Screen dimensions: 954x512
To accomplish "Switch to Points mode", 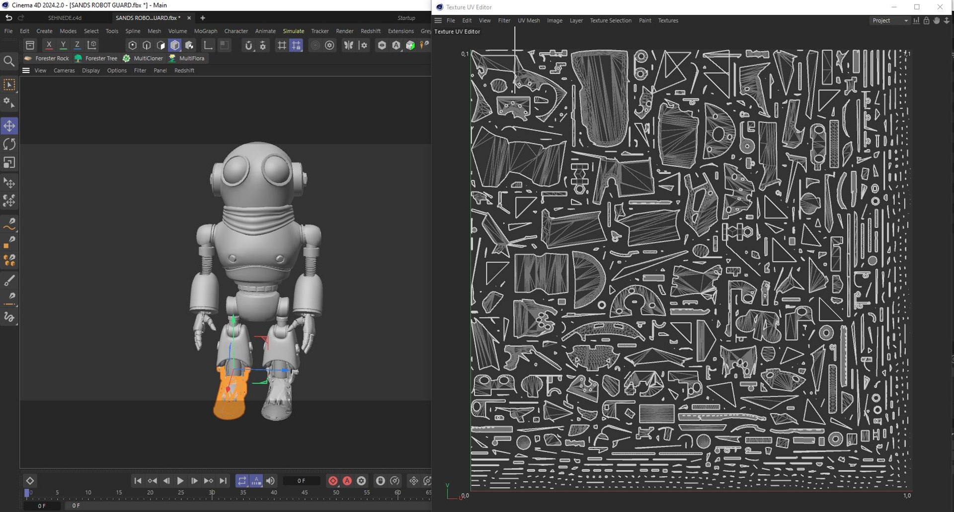I will coord(132,45).
